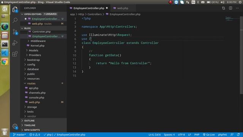Open the Search view in activity bar
243x137 pixels.
click(15, 20)
